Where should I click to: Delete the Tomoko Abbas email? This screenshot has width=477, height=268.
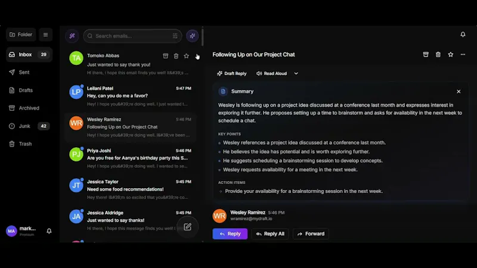[176, 56]
